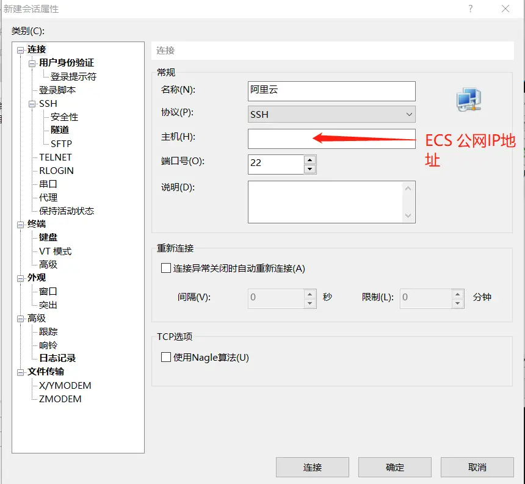Collapse the 终端 tree node

coord(20,225)
